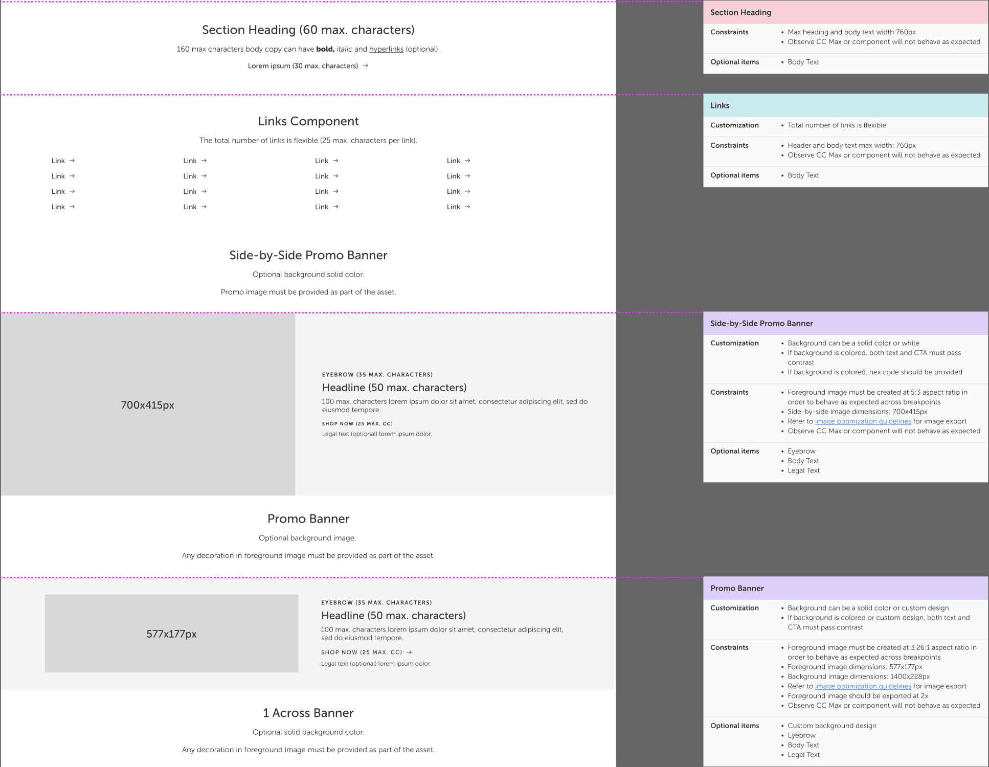The image size is (989, 767).
Task: Select the Section Heading (60 max. characters) title
Action: point(308,30)
